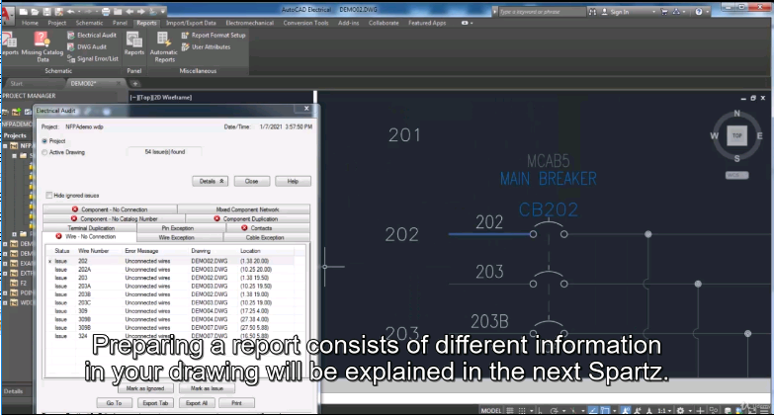Click the Open file quick-access icon
Image resolution: width=774 pixels, height=415 pixels.
coord(35,11)
